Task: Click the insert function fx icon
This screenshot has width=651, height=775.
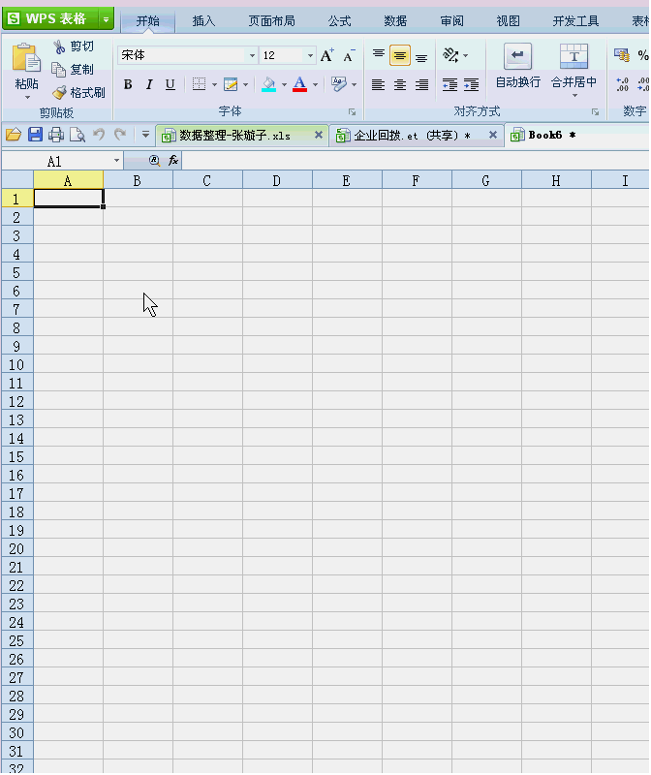Action: click(173, 161)
